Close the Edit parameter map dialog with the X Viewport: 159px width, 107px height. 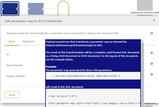coord(154,20)
